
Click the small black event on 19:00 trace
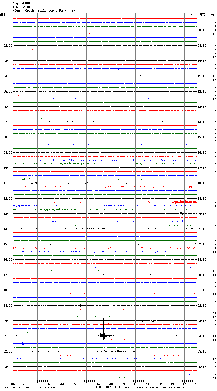coord(80,305)
